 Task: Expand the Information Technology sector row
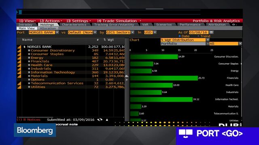pyautogui.click(x=29, y=72)
